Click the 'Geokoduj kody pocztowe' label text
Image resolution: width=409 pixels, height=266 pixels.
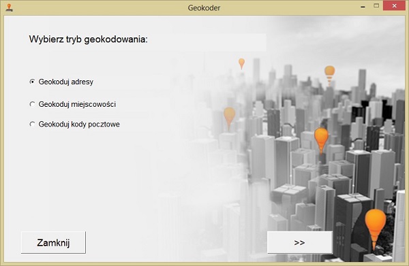tap(79, 124)
